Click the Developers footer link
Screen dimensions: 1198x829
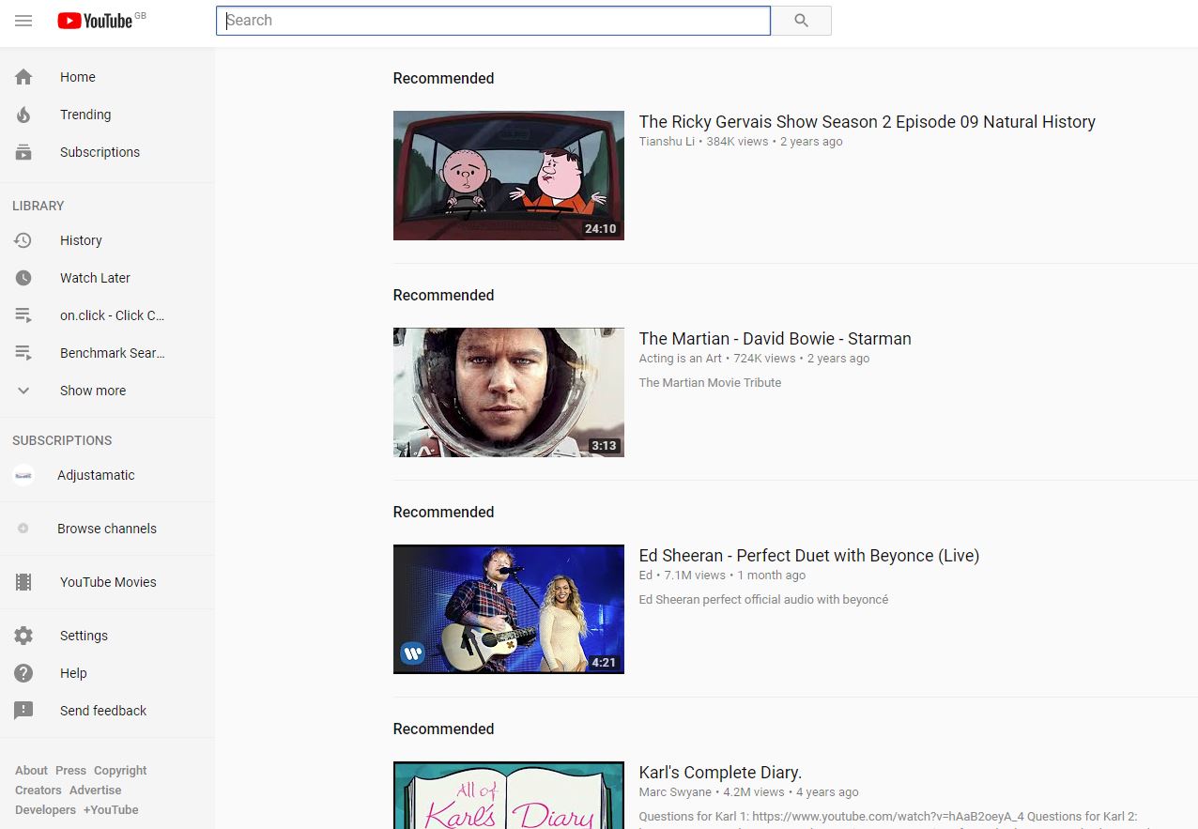tap(45, 810)
